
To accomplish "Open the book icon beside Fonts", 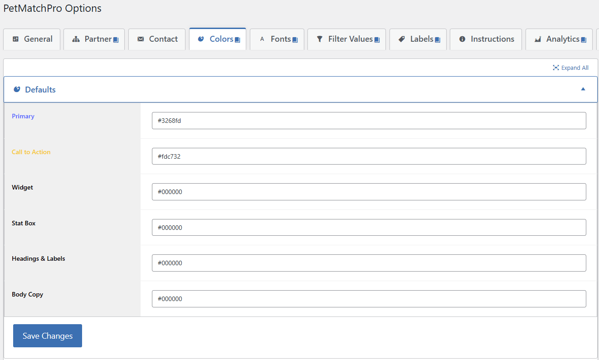I will tap(295, 40).
